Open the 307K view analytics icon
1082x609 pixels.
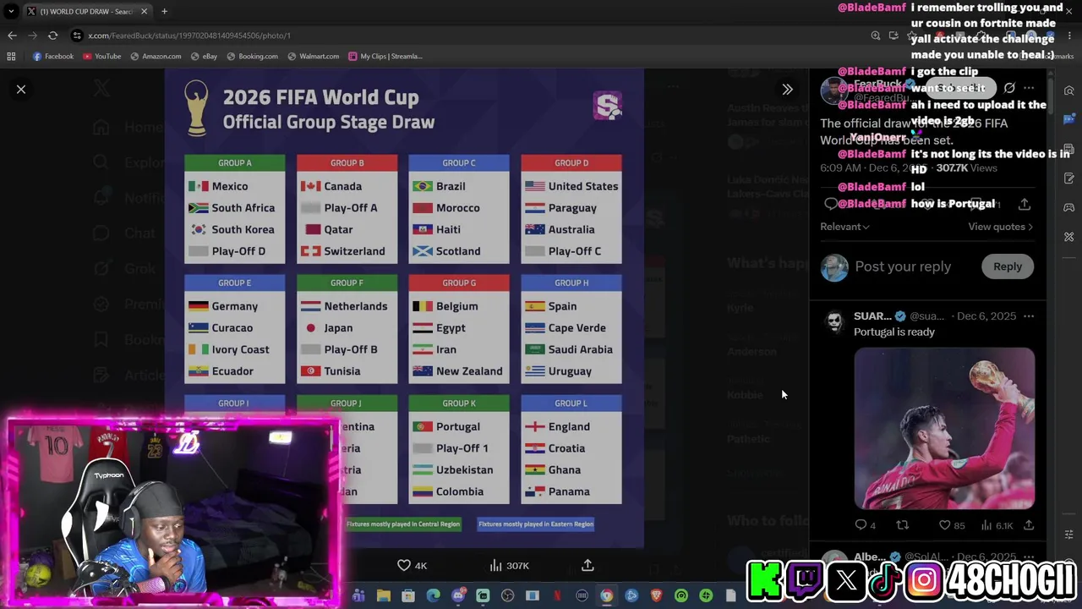pos(496,565)
